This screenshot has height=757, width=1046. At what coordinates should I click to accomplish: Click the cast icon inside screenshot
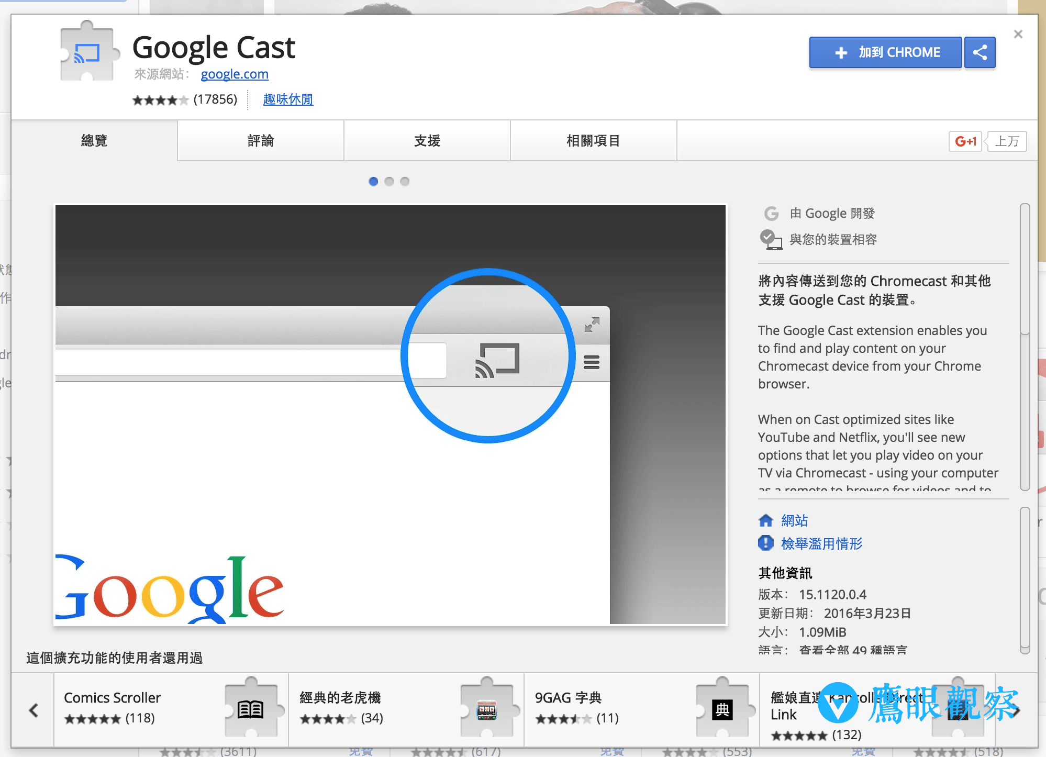click(x=497, y=360)
